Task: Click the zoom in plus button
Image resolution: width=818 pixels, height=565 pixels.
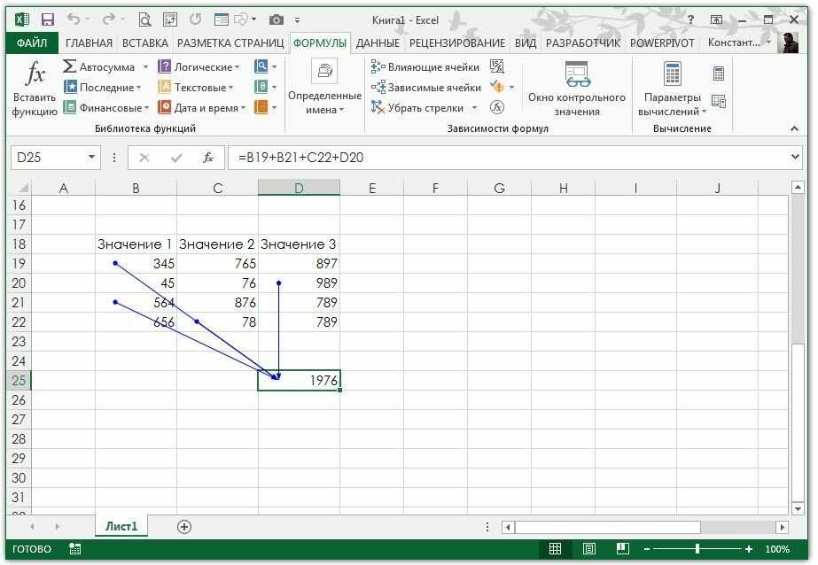Action: tap(749, 549)
